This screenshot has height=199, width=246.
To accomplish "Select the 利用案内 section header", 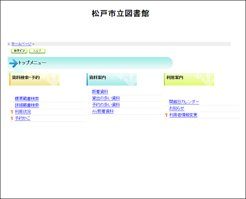I will coord(189,79).
